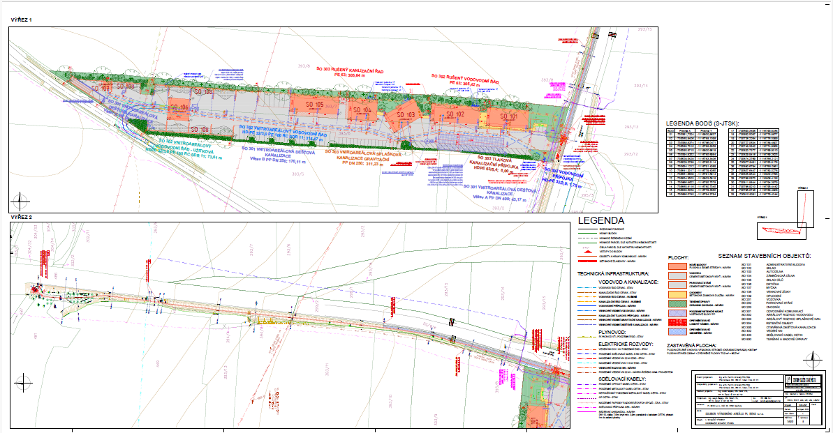Click the large 'LEGENDA' heading
The width and height of the screenshot is (833, 433).
click(601, 221)
